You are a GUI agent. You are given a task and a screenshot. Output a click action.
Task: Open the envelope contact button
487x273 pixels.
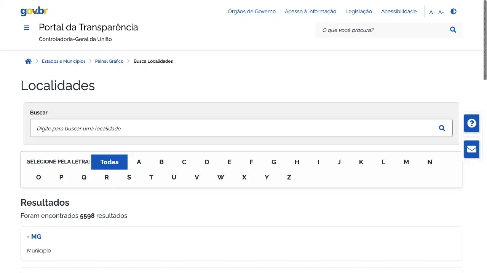pyautogui.click(x=471, y=149)
